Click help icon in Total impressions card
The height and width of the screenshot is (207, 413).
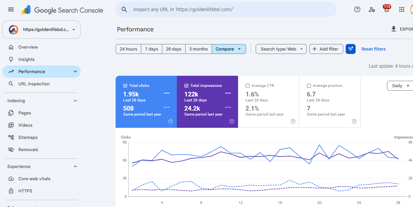click(x=232, y=121)
